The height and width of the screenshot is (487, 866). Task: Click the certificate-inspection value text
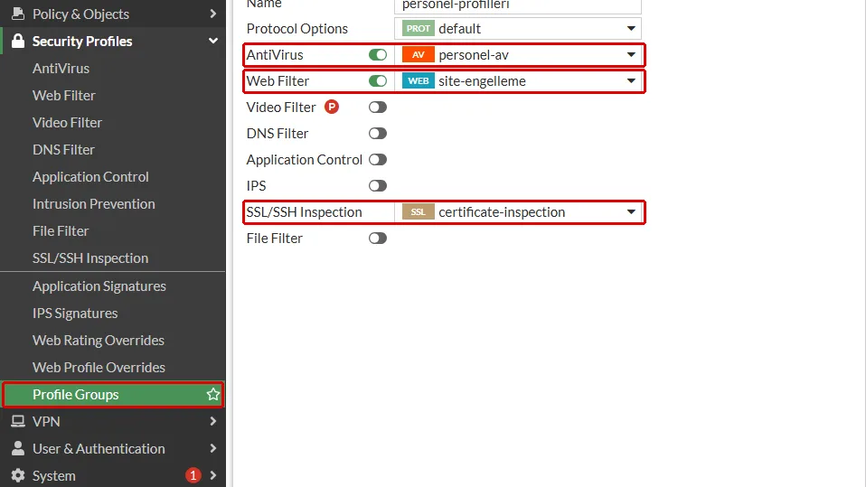pyautogui.click(x=502, y=212)
